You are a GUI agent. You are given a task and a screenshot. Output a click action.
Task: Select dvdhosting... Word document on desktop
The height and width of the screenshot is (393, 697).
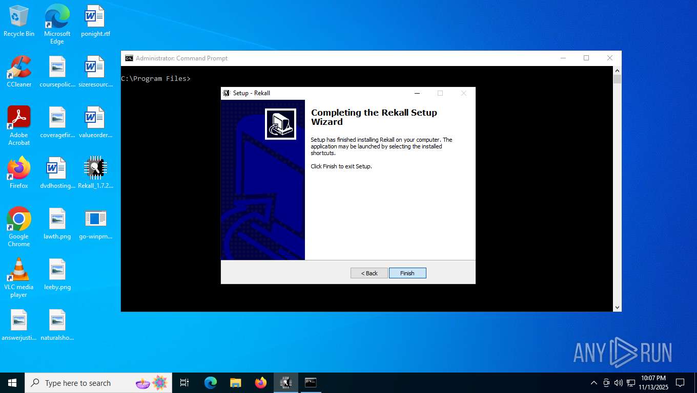pos(57,173)
